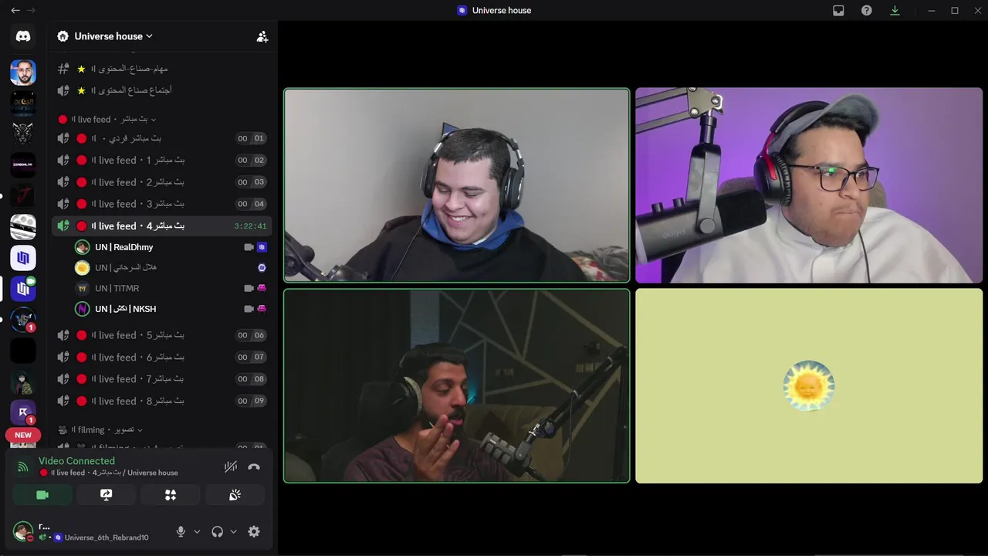The width and height of the screenshot is (988, 556).
Task: Click the speaker icon of live feed 6
Action: tap(63, 357)
